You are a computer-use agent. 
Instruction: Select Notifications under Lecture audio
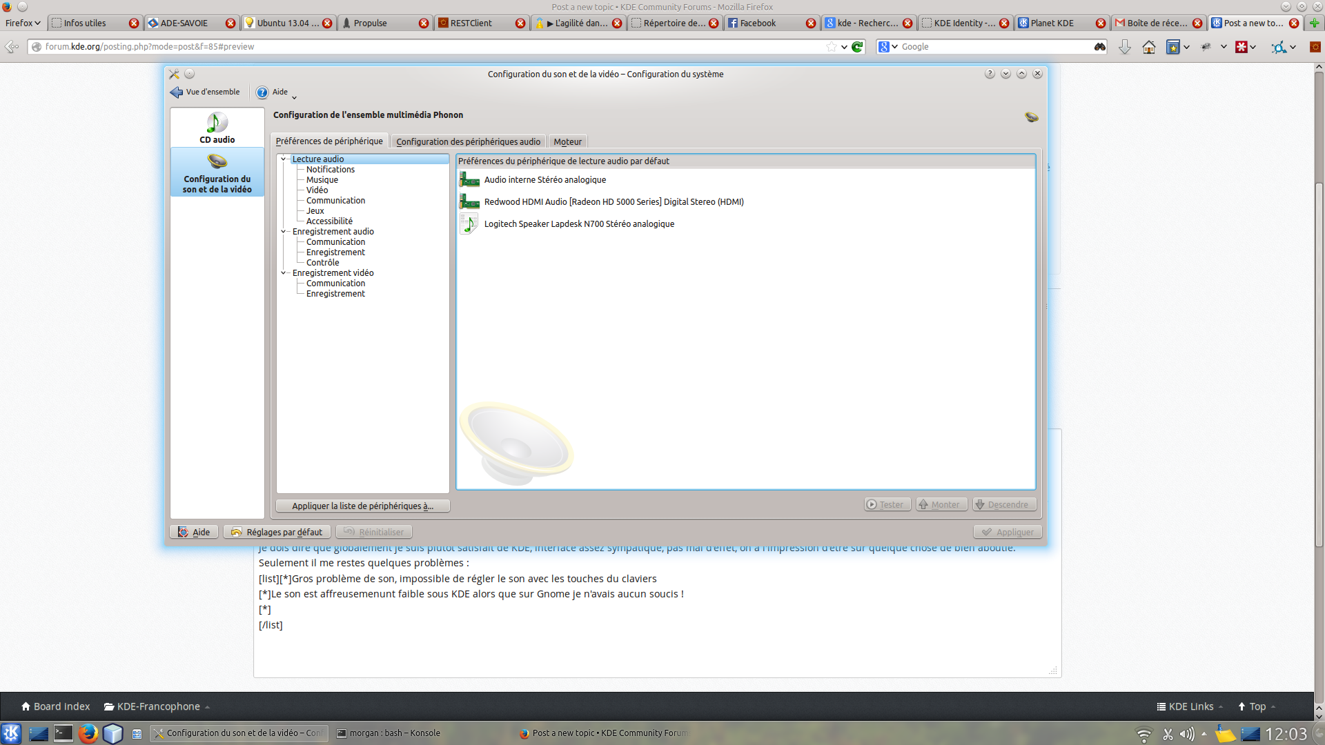point(331,170)
